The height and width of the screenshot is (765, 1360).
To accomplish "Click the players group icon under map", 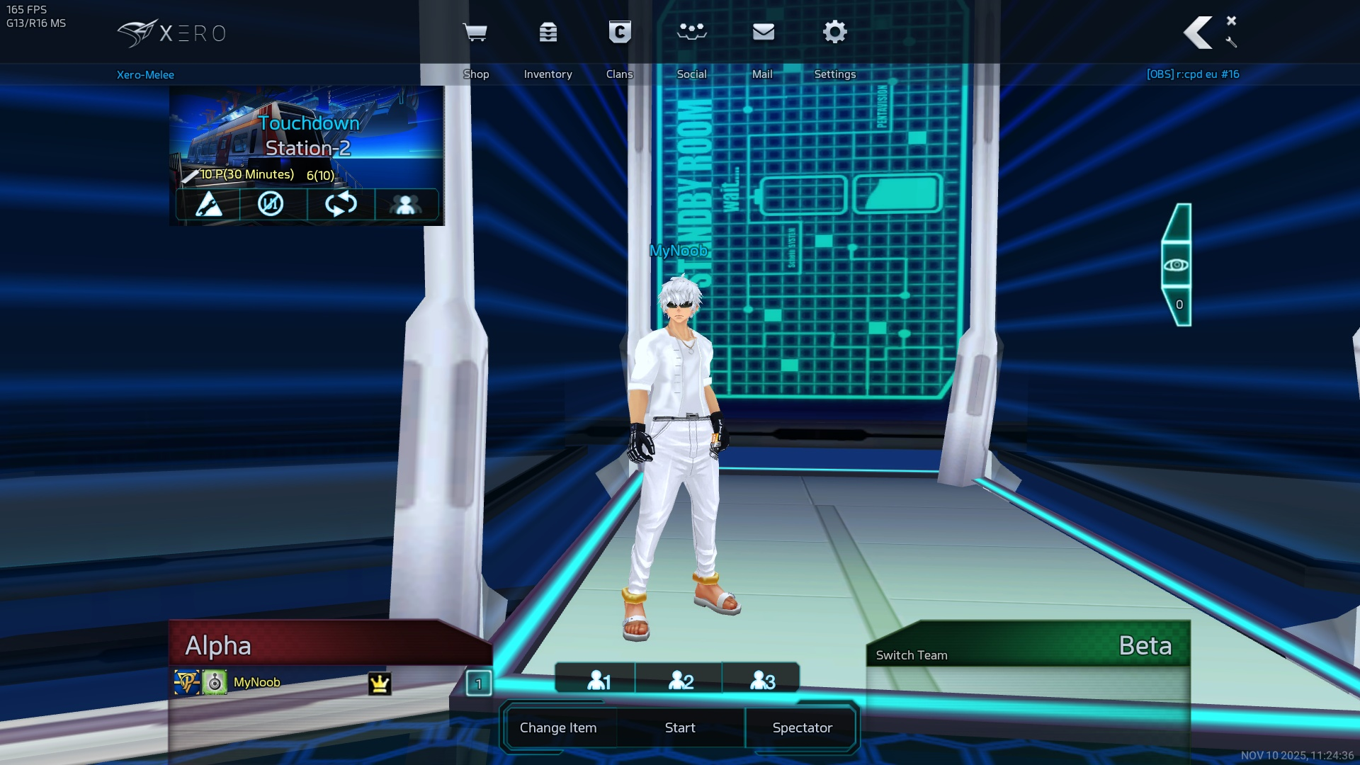I will [x=406, y=205].
